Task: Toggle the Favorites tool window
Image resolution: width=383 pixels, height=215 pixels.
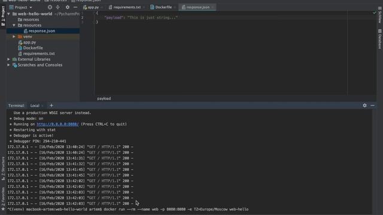Action: click(x=3, y=199)
